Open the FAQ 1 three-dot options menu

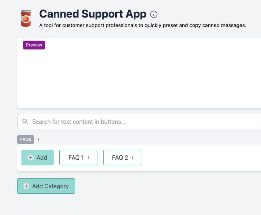[x=88, y=157]
